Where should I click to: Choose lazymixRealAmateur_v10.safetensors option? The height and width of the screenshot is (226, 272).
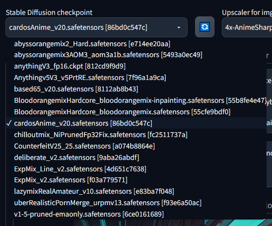click(x=136, y=191)
